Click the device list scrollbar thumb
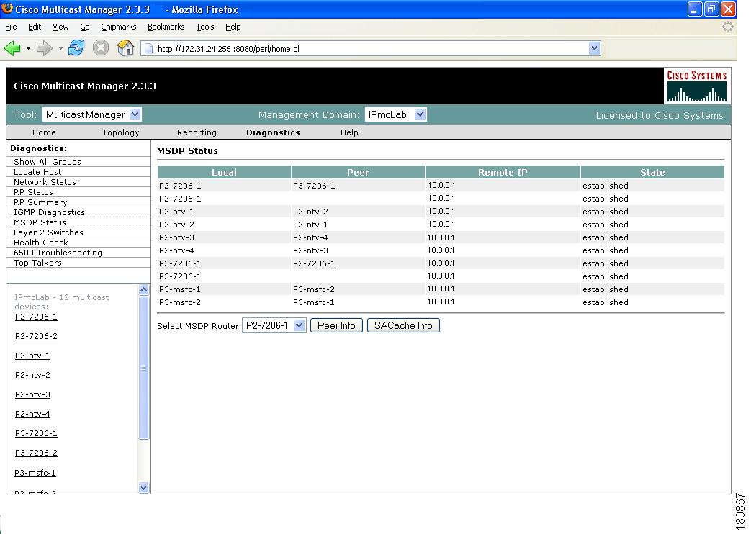Screen dimensions: 751x534 tap(144, 368)
